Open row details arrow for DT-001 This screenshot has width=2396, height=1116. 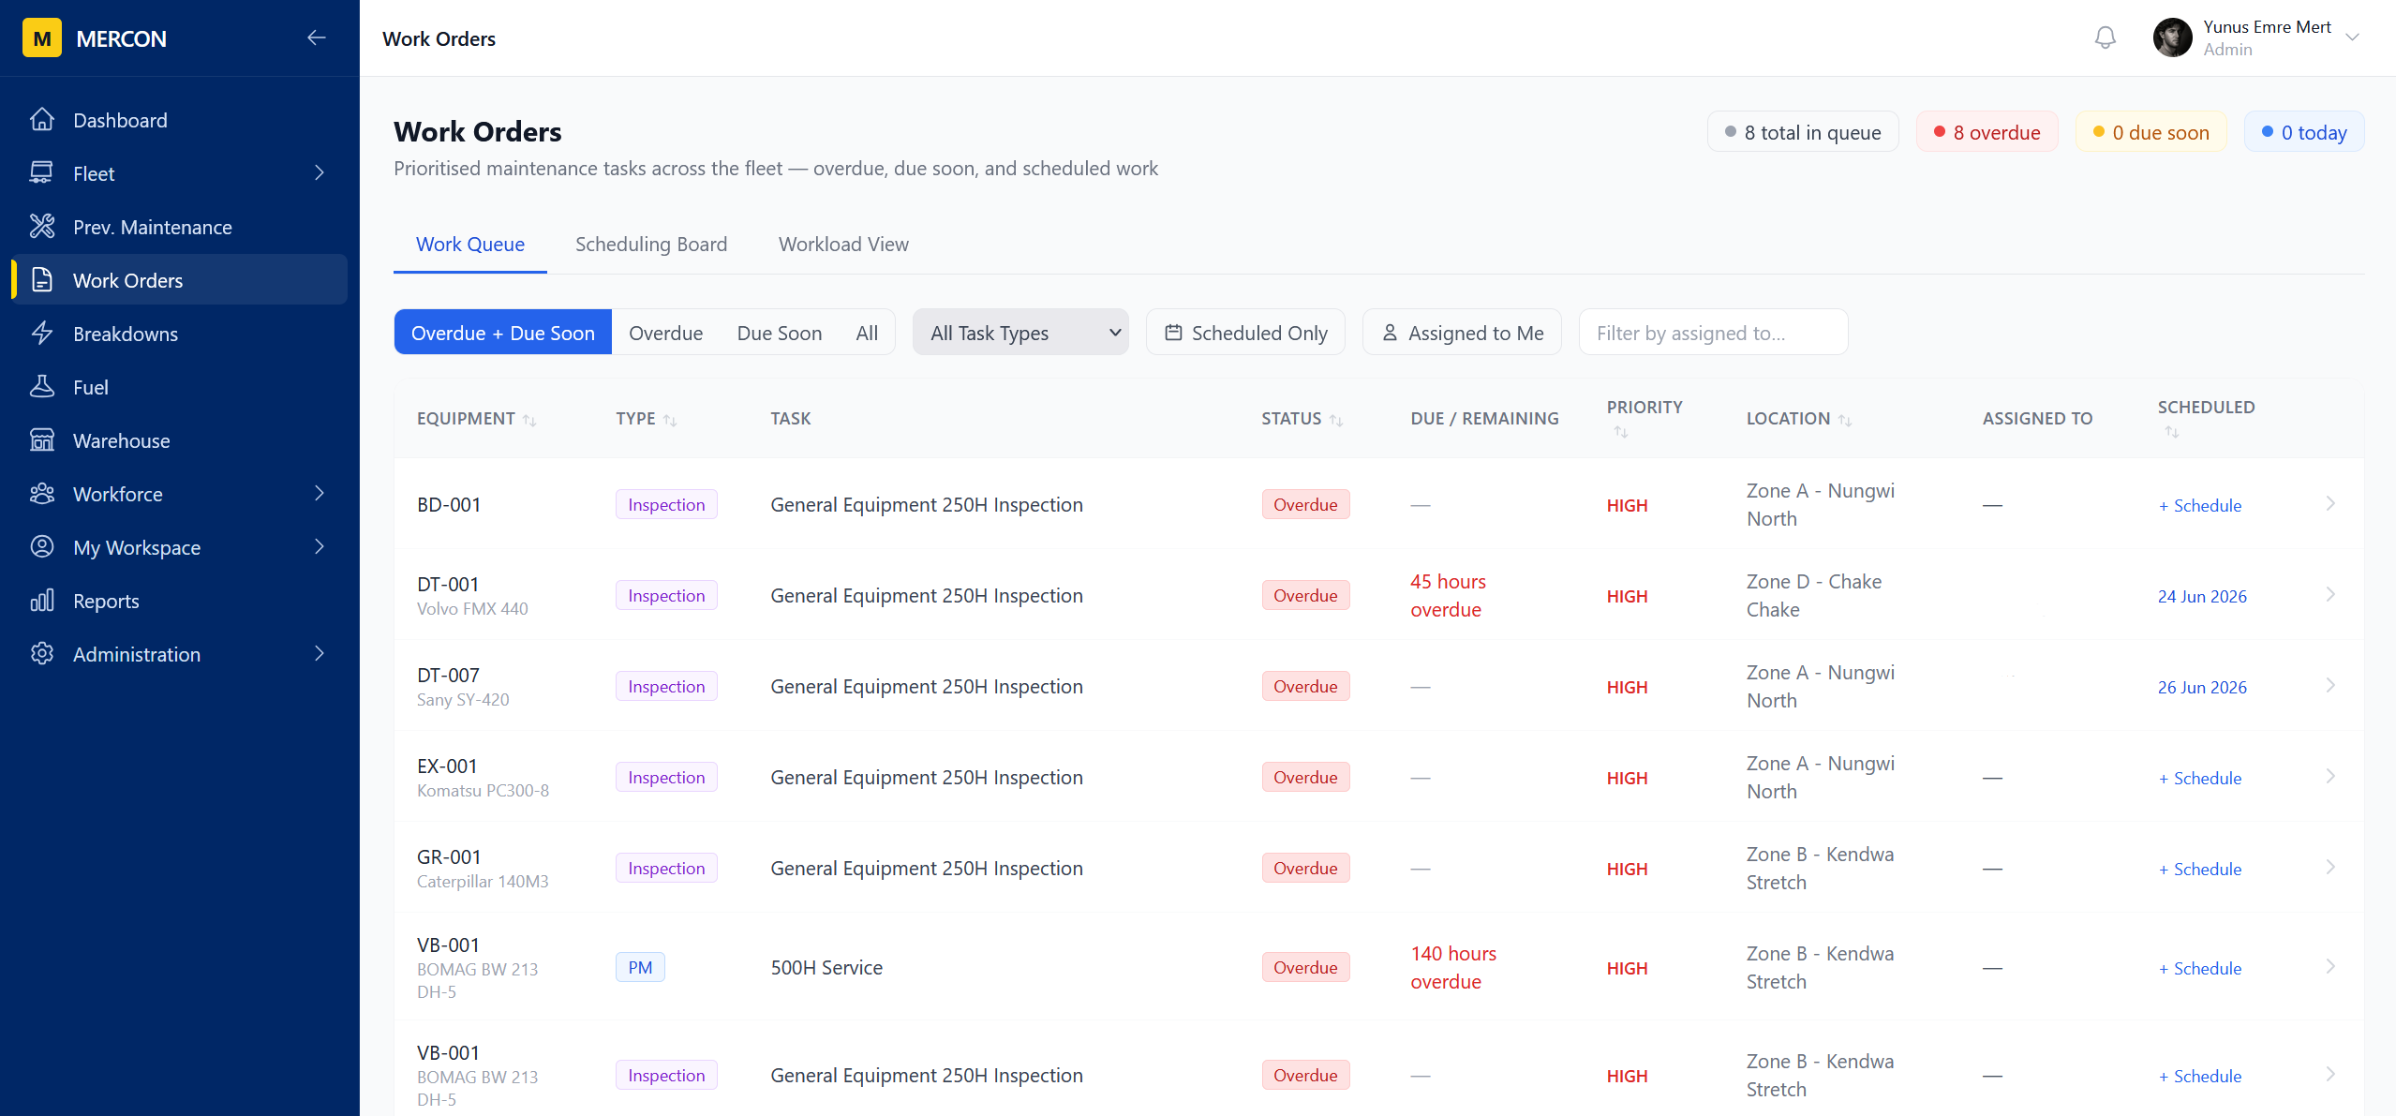coord(2330,595)
